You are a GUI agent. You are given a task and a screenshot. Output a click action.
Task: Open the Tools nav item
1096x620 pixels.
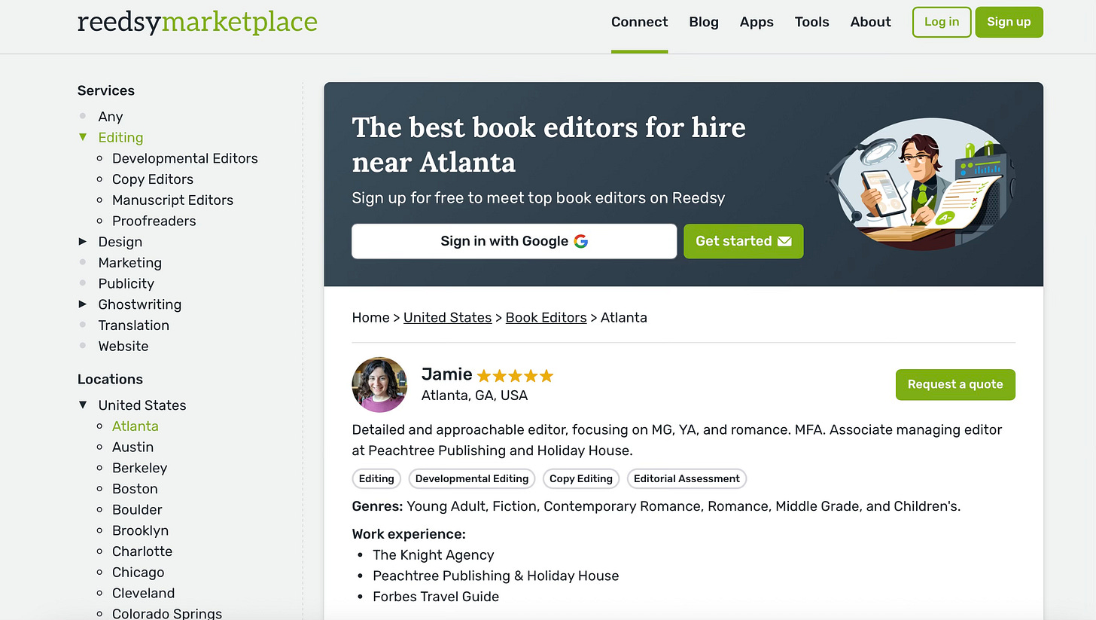(811, 22)
